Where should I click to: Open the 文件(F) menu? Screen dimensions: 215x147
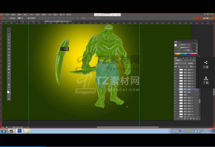[7, 15]
